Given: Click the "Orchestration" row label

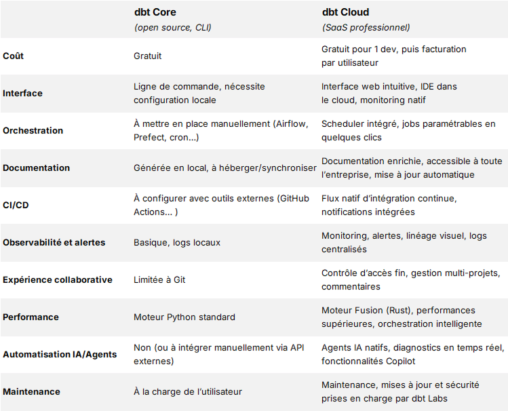Looking at the screenshot, I should (x=33, y=130).
